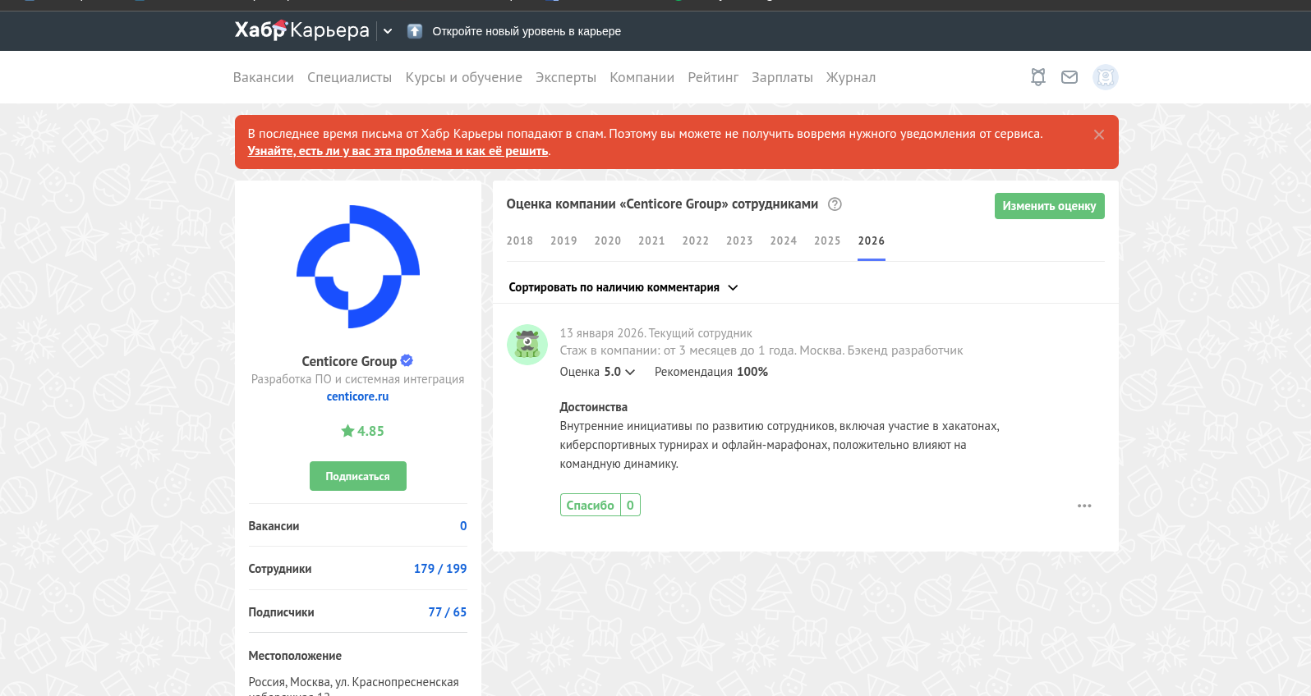Switch to the 2024 year tab
Viewport: 1311px width, 696px height.
coord(784,240)
